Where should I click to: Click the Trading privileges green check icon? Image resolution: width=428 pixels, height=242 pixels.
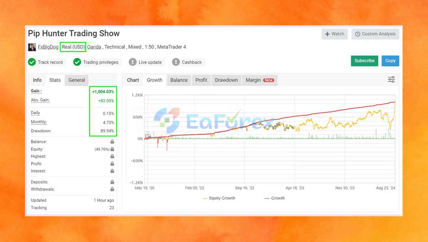pos(77,62)
